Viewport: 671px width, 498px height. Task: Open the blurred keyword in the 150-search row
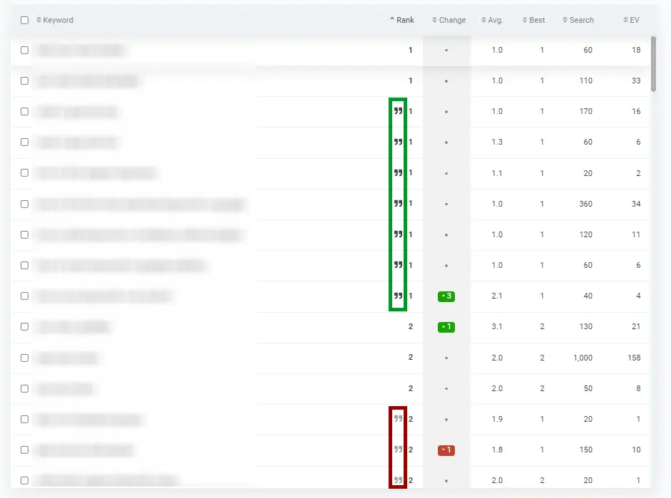coord(86,450)
